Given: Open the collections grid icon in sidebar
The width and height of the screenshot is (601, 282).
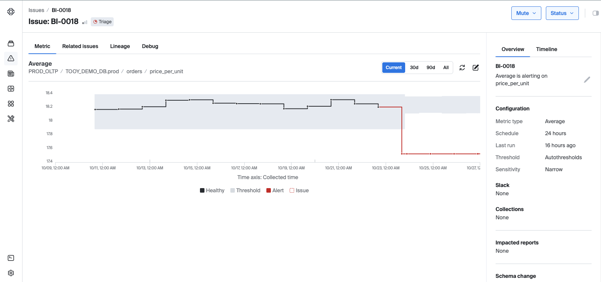Looking at the screenshot, I should [x=11, y=104].
